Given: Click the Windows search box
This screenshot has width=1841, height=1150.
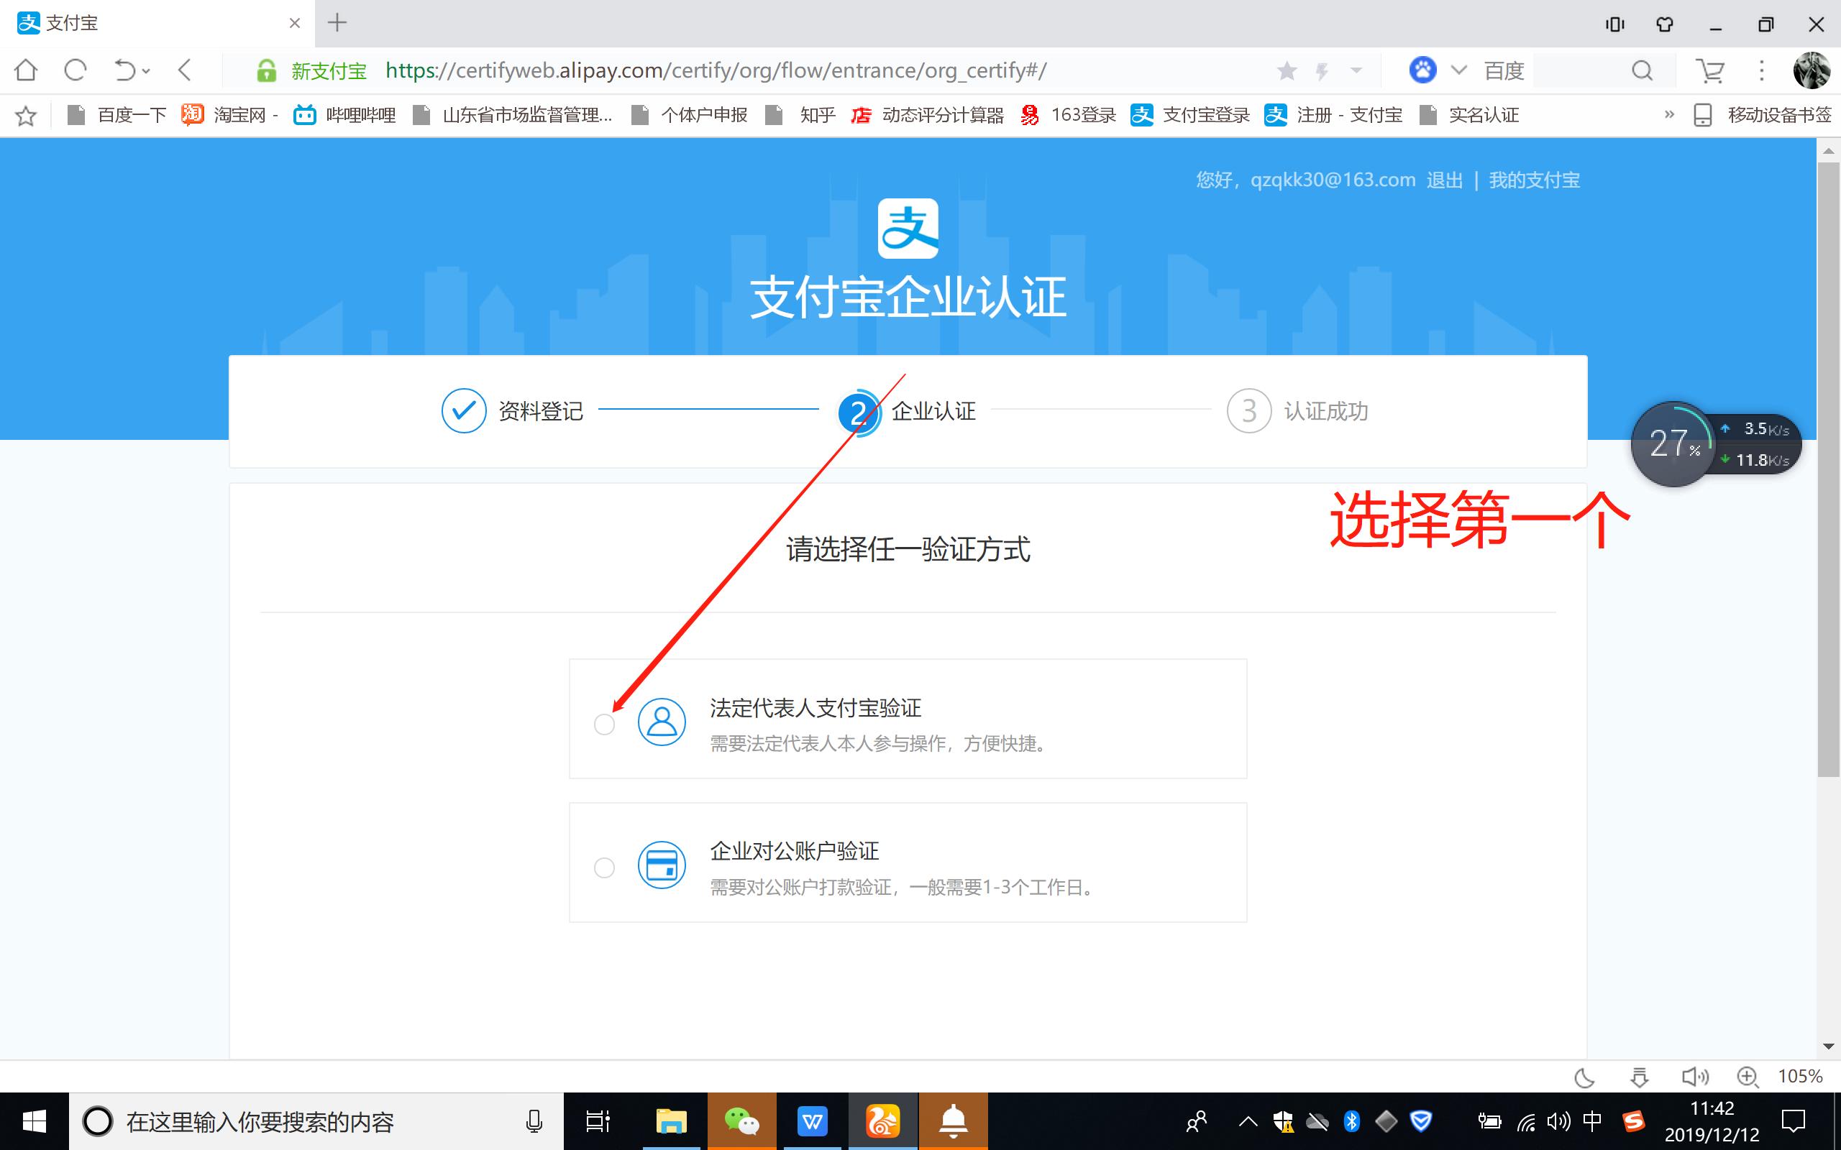Looking at the screenshot, I should point(316,1121).
